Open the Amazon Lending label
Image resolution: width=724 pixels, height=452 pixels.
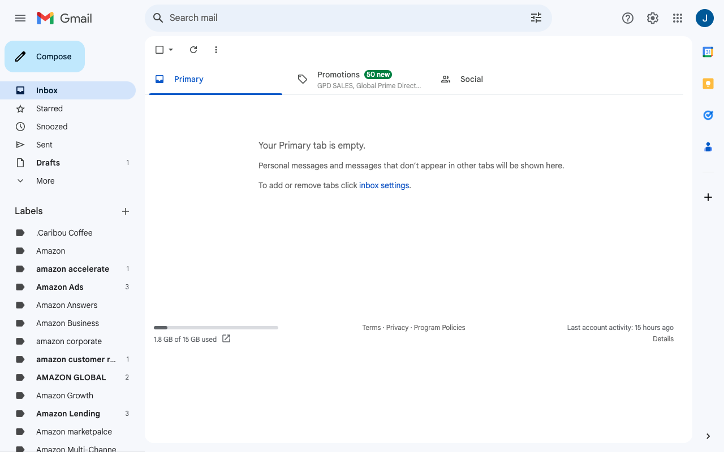(68, 414)
